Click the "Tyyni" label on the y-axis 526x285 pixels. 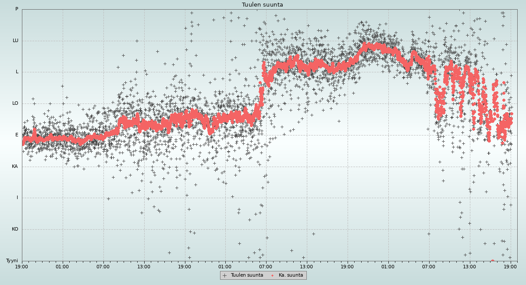(x=12, y=261)
